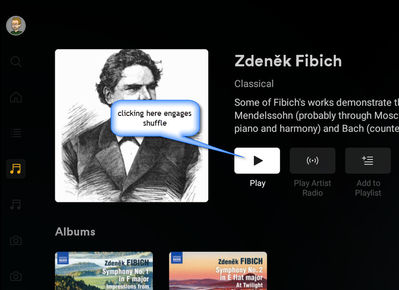Viewport: 399px width, 290px height.
Task: Go to Home via the house icon
Action: pos(16,97)
